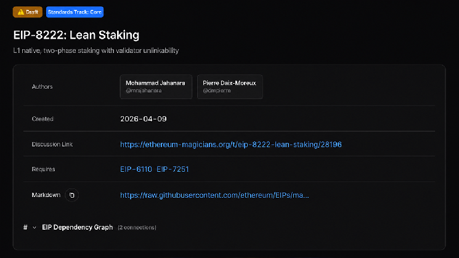Click the @dmpierre handle
The image size is (459, 258).
tap(217, 91)
